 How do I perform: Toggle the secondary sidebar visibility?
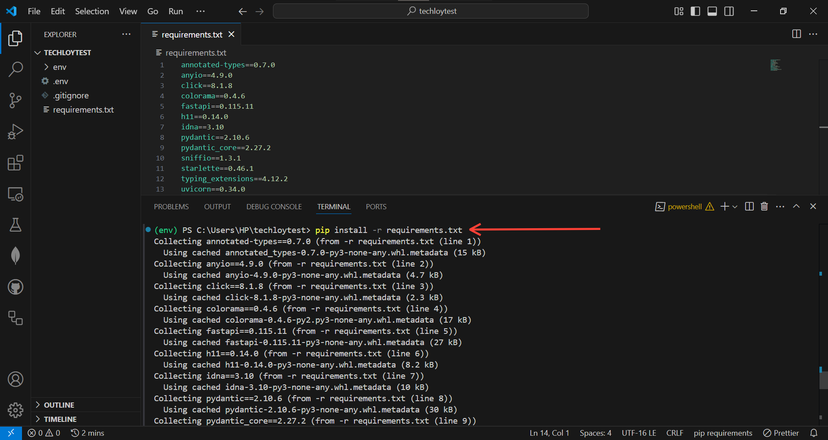[x=729, y=11]
